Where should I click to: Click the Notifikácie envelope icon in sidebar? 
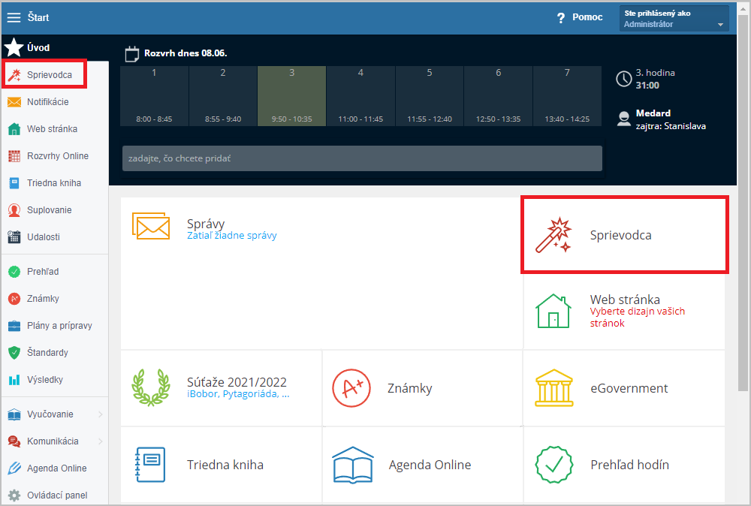coord(14,102)
